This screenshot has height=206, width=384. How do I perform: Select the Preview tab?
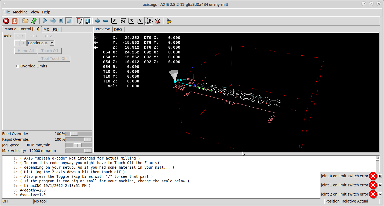tap(103, 29)
